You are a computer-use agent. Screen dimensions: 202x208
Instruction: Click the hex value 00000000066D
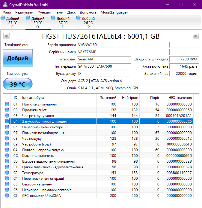coord(179,156)
